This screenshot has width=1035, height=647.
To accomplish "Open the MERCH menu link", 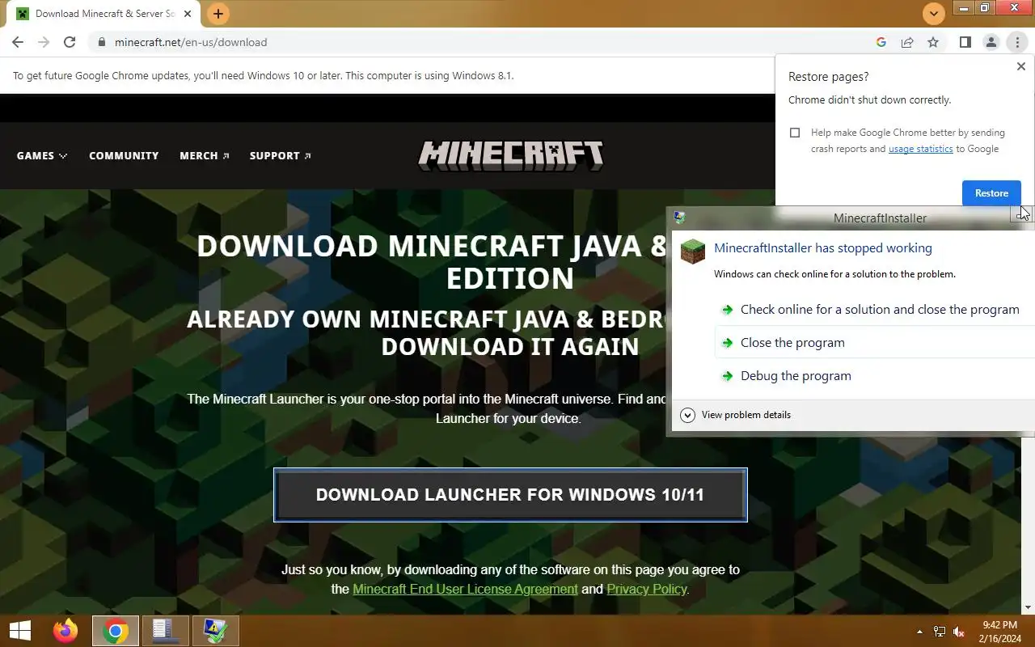I will coord(205,155).
